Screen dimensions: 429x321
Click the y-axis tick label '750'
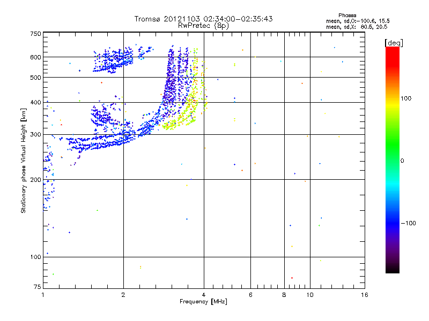[35, 34]
